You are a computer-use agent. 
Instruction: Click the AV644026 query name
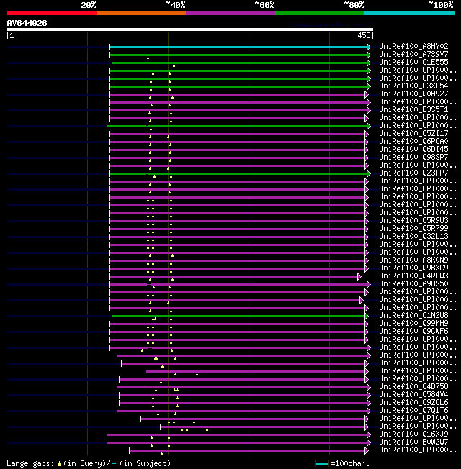point(27,23)
